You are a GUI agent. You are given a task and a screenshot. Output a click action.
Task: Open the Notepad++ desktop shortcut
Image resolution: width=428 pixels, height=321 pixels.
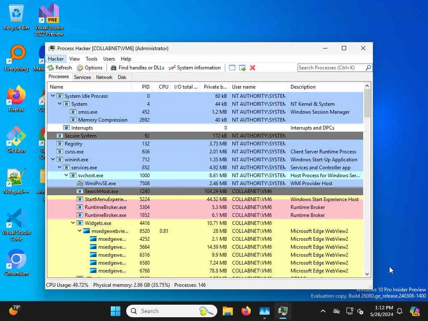[16, 181]
